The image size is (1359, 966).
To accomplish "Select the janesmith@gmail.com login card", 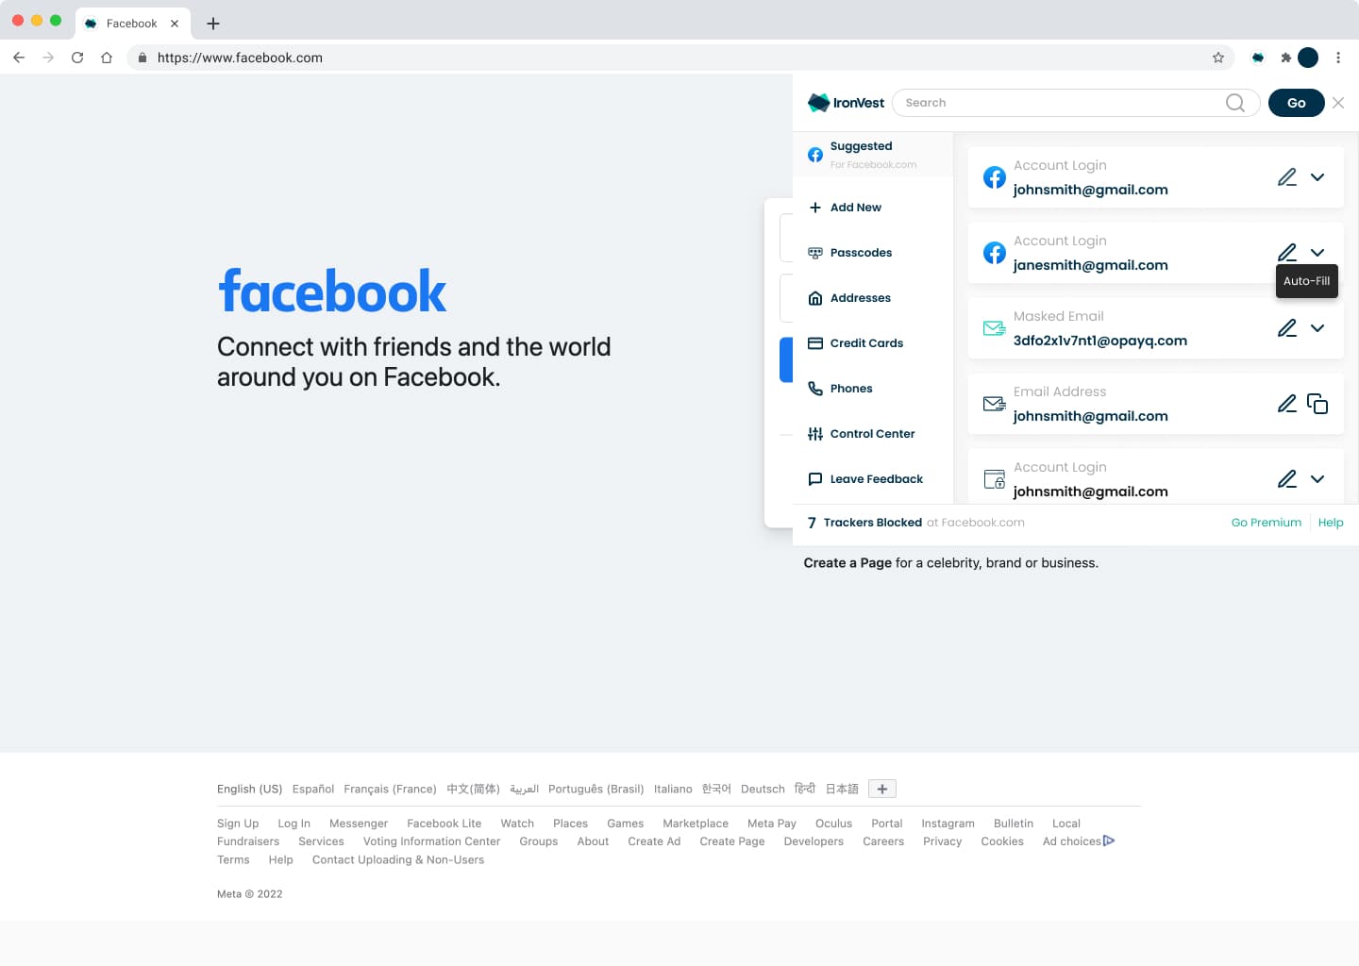I will [x=1156, y=253].
